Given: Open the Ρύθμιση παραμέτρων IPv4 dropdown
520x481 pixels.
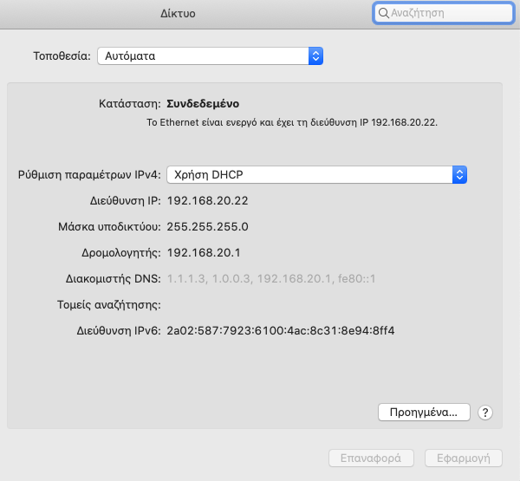Looking at the screenshot, I should pyautogui.click(x=316, y=174).
